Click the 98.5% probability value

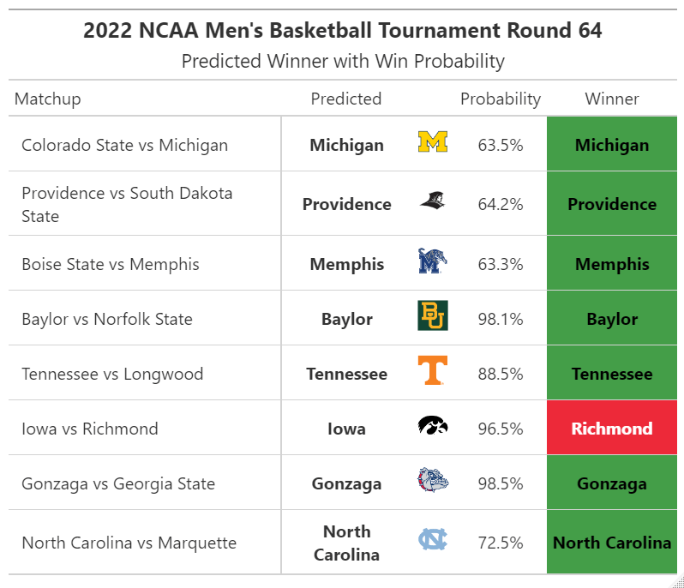tap(501, 483)
